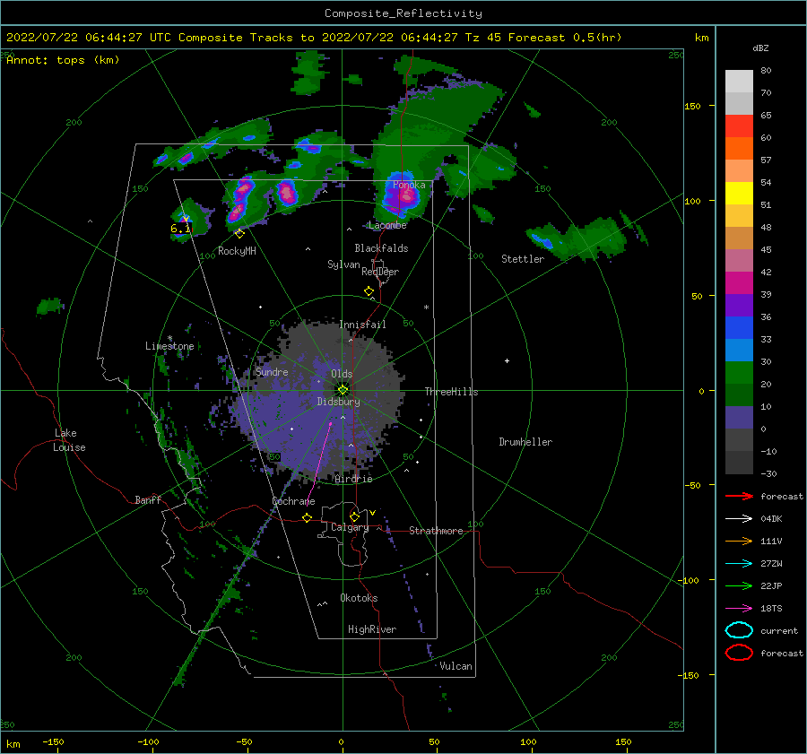Click the asterisk marker northeast of Innisfail
This screenshot has width=807, height=754.
(426, 308)
